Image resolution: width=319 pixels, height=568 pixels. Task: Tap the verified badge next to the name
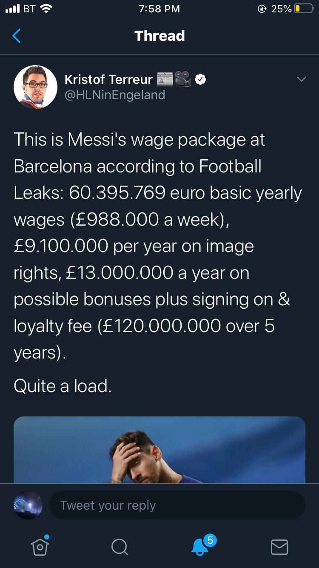[200, 80]
